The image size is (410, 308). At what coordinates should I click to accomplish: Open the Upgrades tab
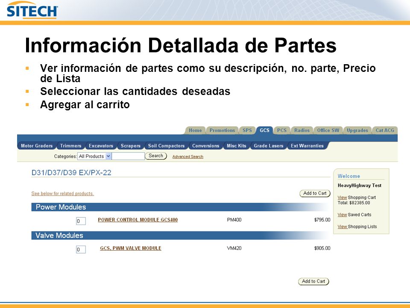(357, 130)
